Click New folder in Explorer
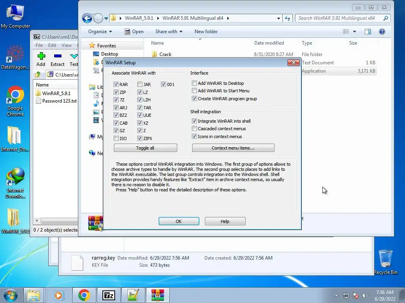 point(206,32)
